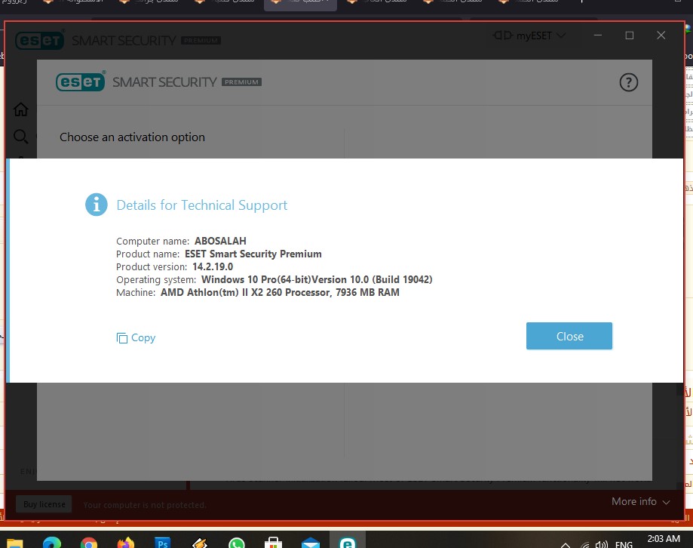The width and height of the screenshot is (693, 548).
Task: Open Google Chrome from the taskbar
Action: tap(89, 543)
